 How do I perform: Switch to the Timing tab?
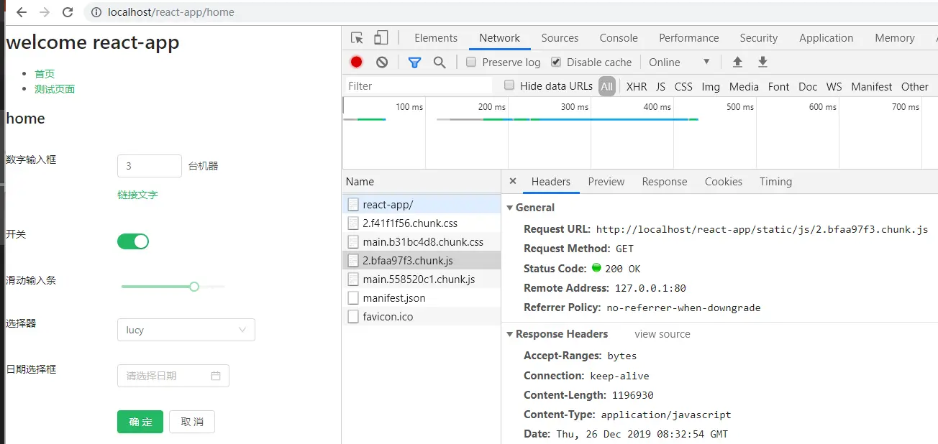(x=775, y=182)
